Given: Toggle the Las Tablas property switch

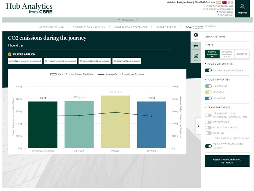Looking at the screenshot, I should coord(208,86).
